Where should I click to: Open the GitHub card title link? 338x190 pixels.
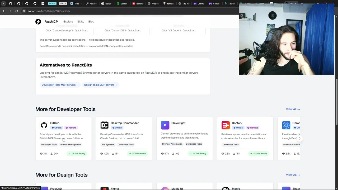coord(55,123)
